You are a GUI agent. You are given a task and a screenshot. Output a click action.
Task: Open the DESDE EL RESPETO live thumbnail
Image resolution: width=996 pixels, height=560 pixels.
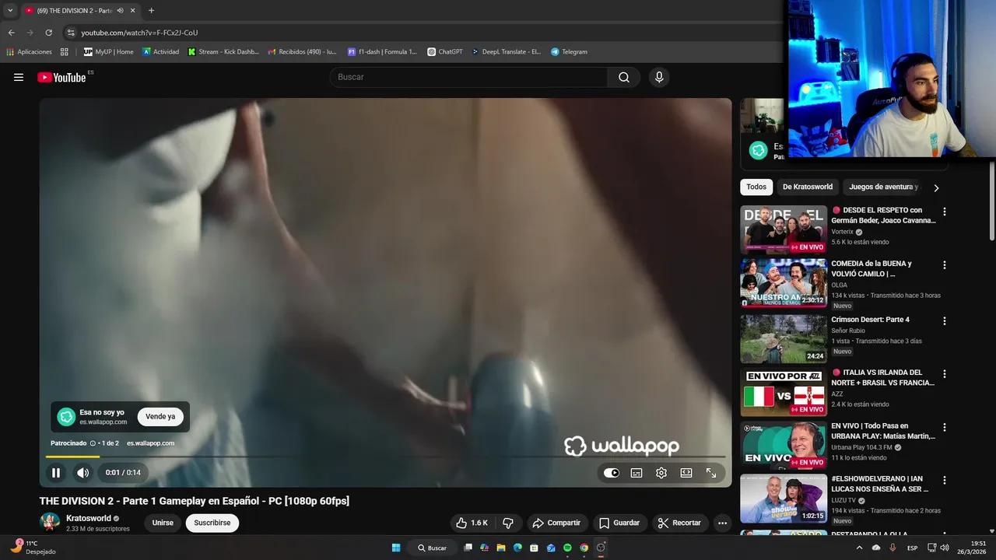pyautogui.click(x=784, y=229)
